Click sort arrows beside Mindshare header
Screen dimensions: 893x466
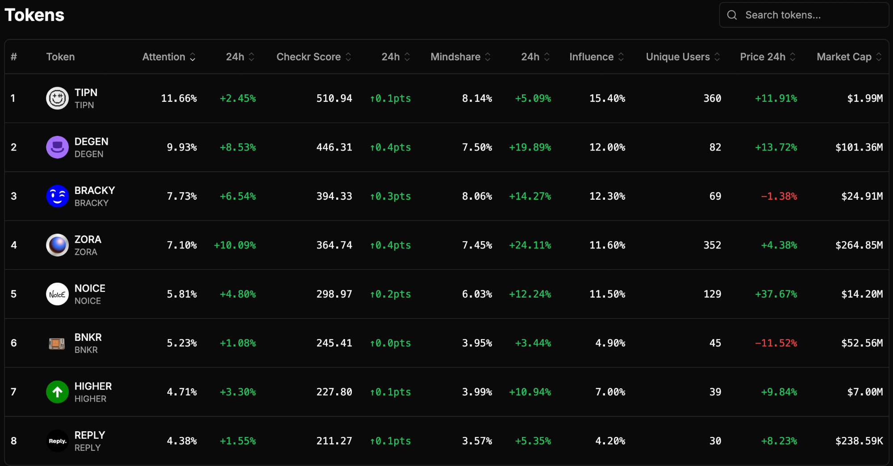(488, 57)
